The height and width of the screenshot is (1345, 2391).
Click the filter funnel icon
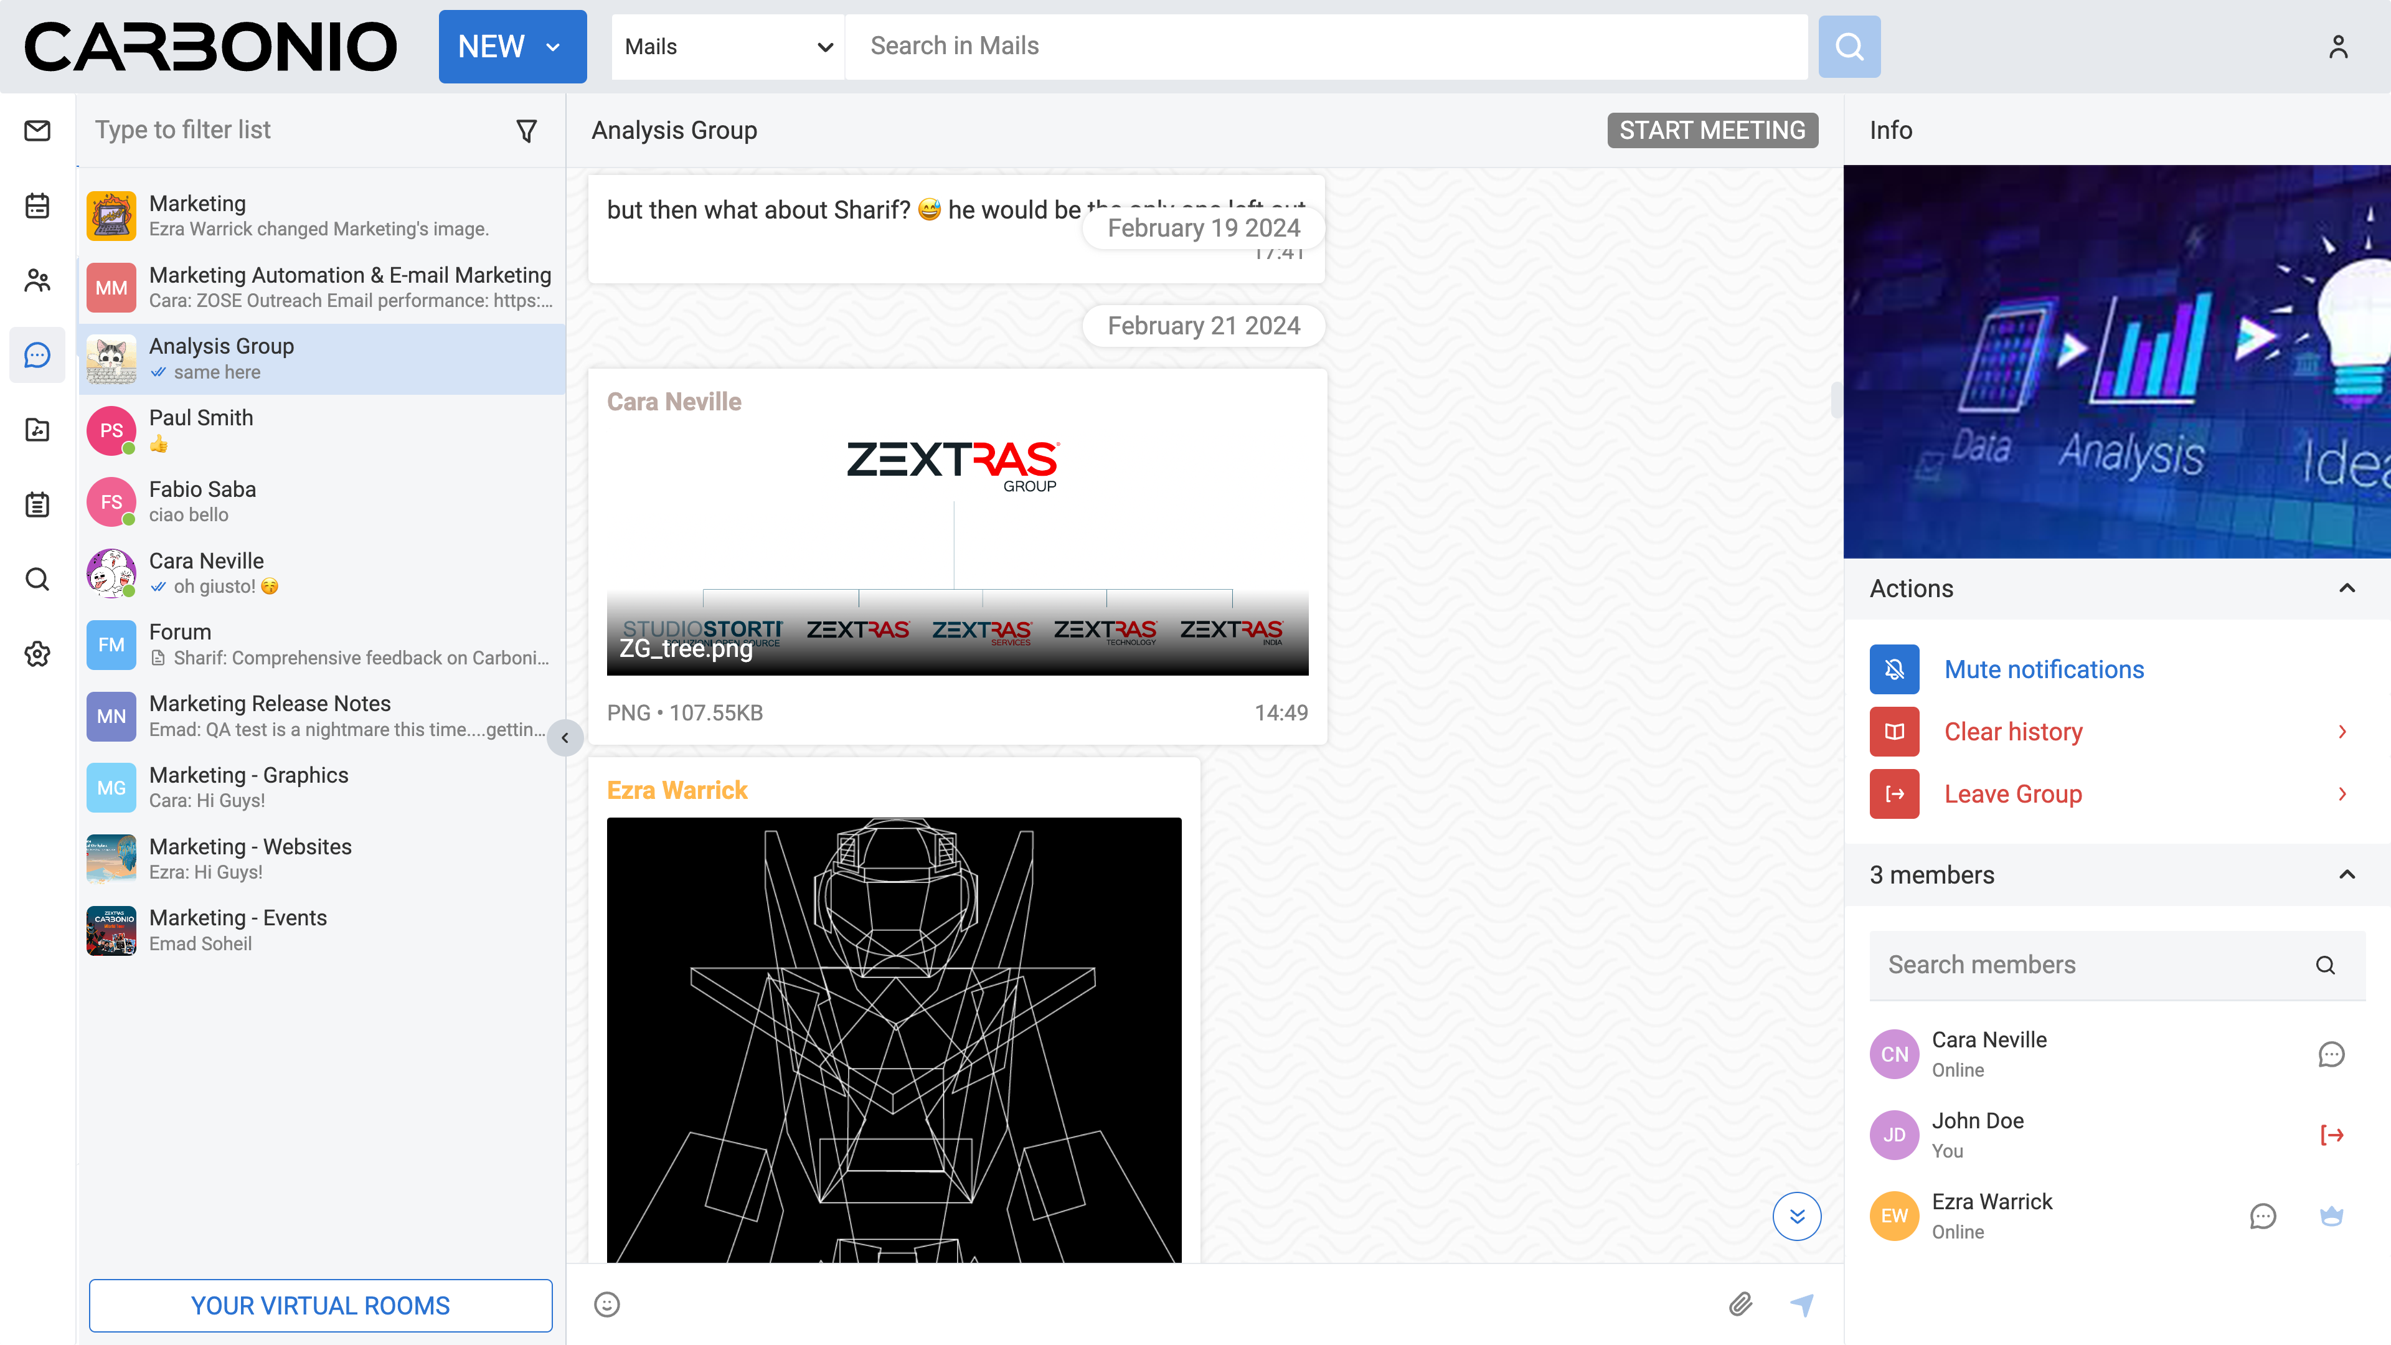(x=526, y=131)
